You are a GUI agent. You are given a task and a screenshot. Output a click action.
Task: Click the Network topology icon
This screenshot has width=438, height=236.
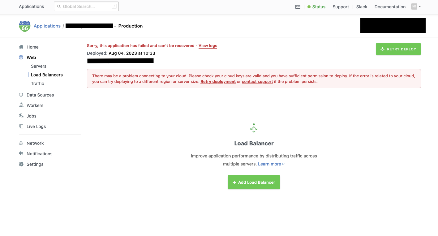click(21, 143)
